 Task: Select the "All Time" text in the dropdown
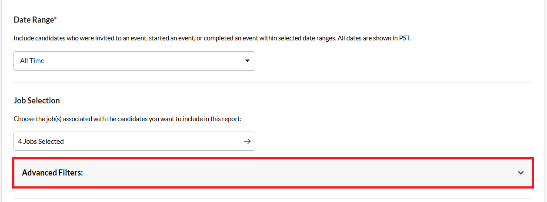point(32,61)
